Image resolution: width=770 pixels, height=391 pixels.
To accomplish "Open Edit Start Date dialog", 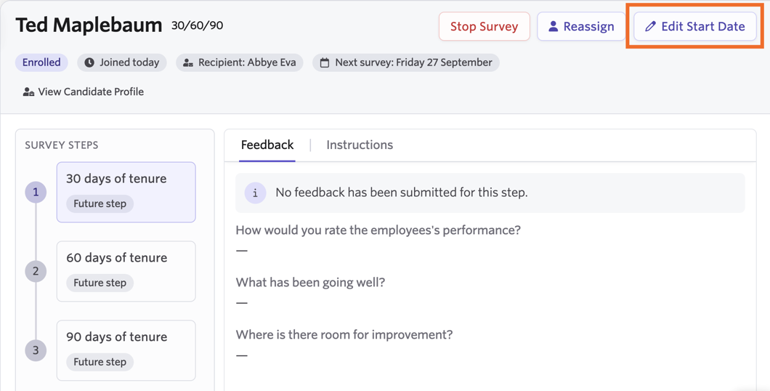I will pos(695,26).
